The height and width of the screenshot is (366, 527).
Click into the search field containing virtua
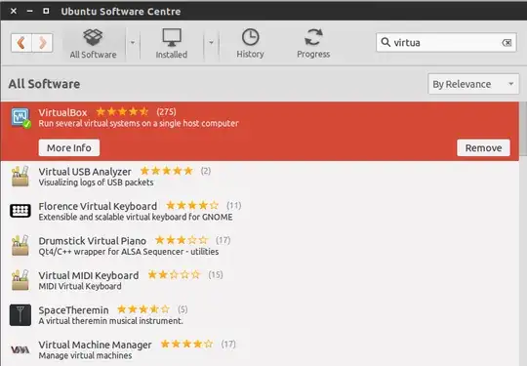[446, 42]
